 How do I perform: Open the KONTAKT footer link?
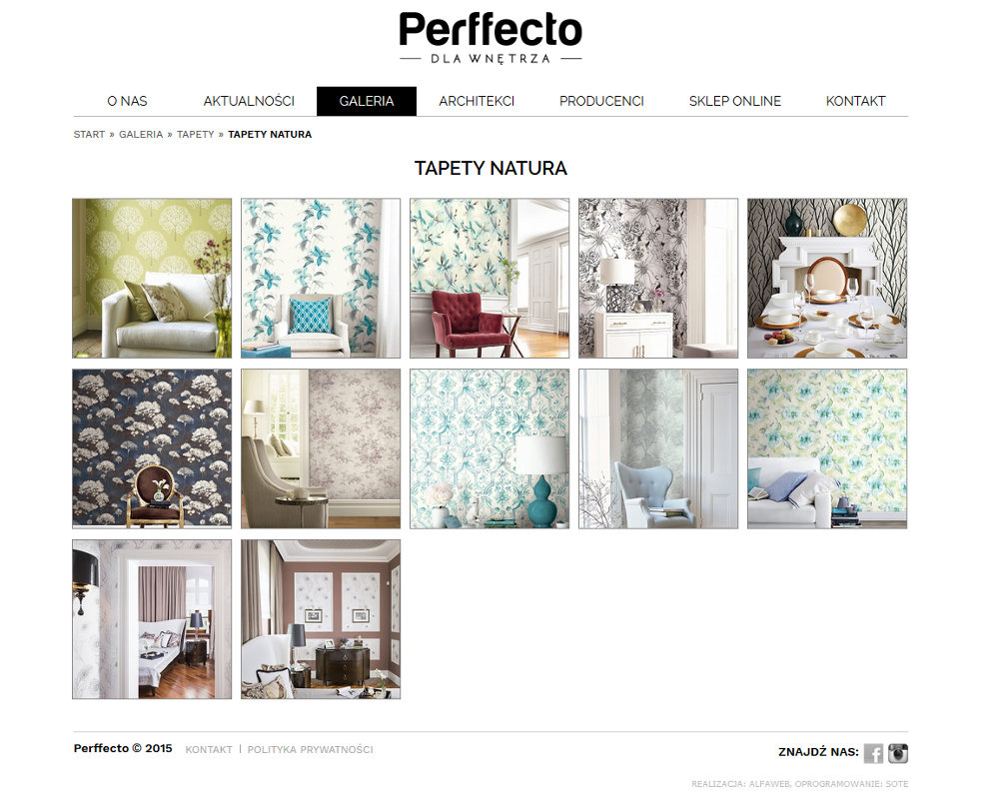tap(209, 750)
